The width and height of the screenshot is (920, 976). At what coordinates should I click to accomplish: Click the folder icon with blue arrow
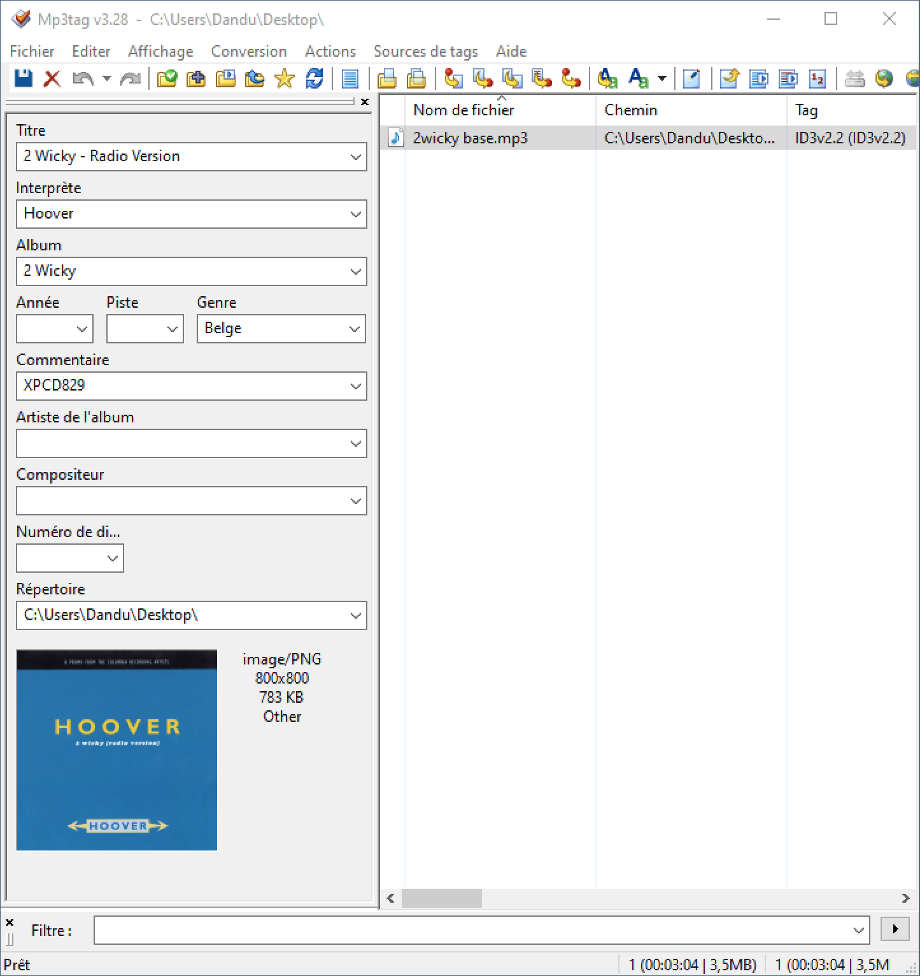(x=255, y=78)
